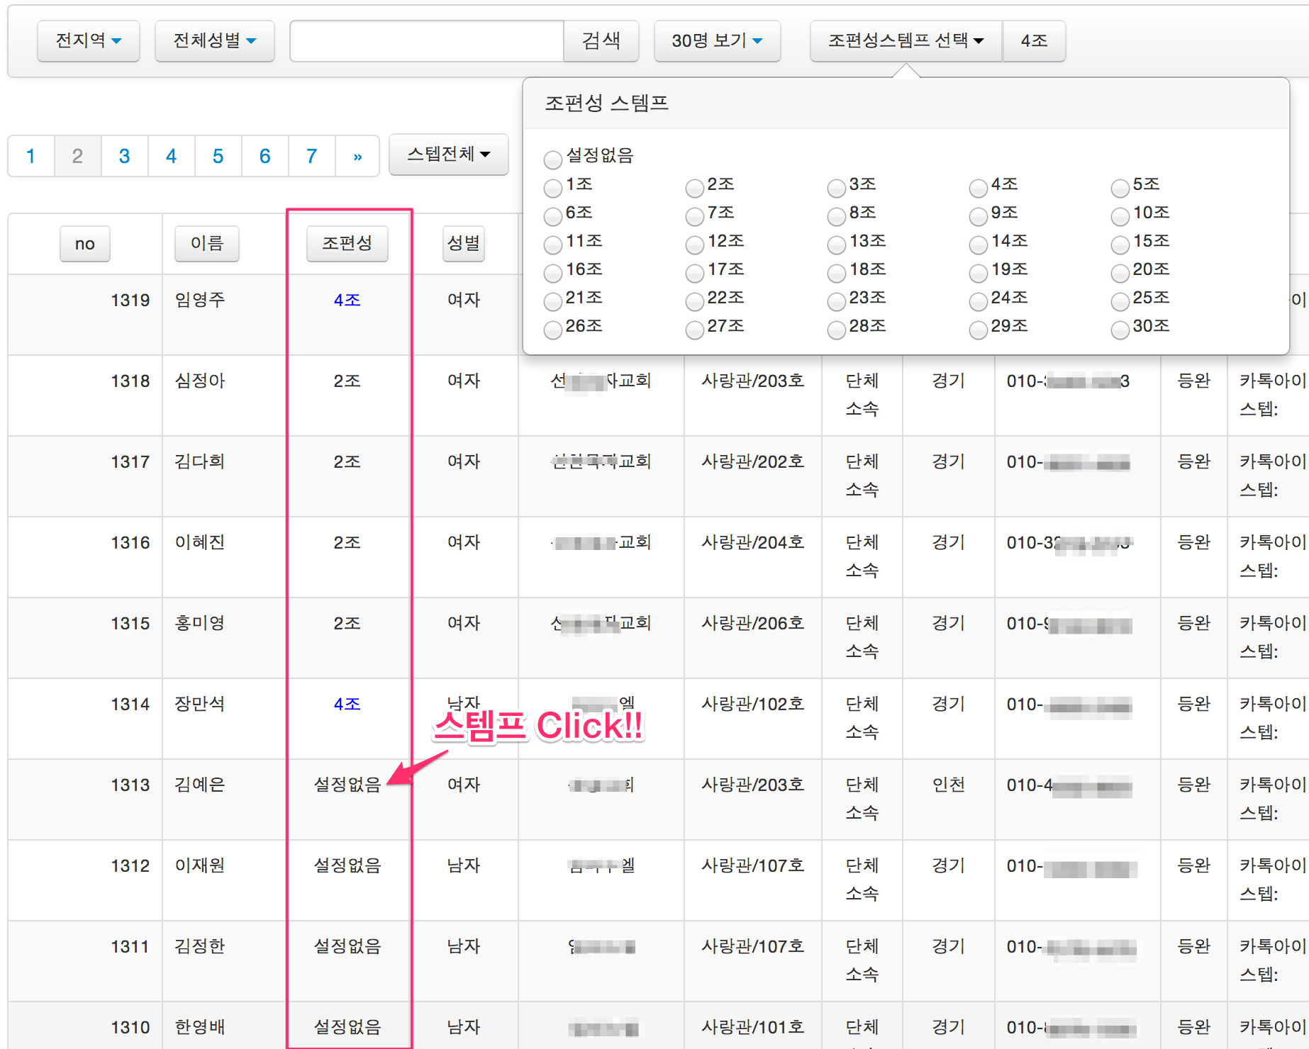Select the 26조 radio button
The image size is (1309, 1049).
[x=553, y=330]
